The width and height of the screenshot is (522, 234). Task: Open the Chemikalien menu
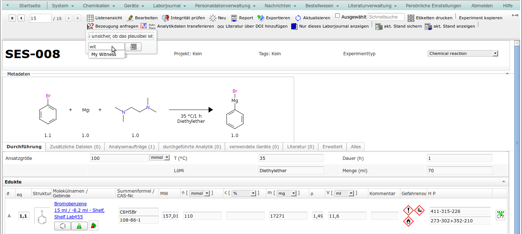pyautogui.click(x=99, y=6)
